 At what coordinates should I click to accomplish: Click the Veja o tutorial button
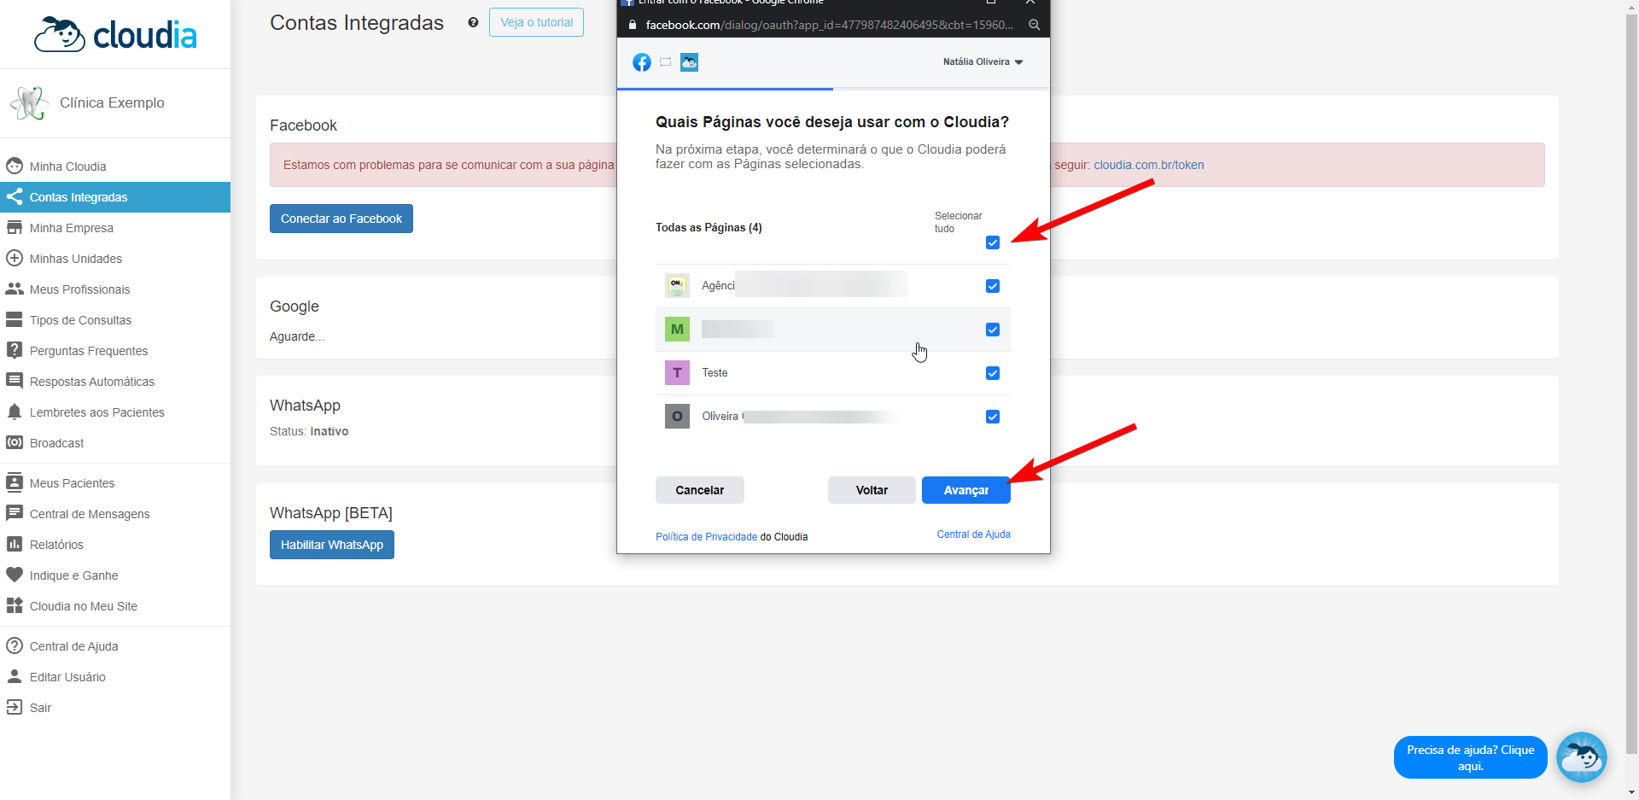click(536, 22)
